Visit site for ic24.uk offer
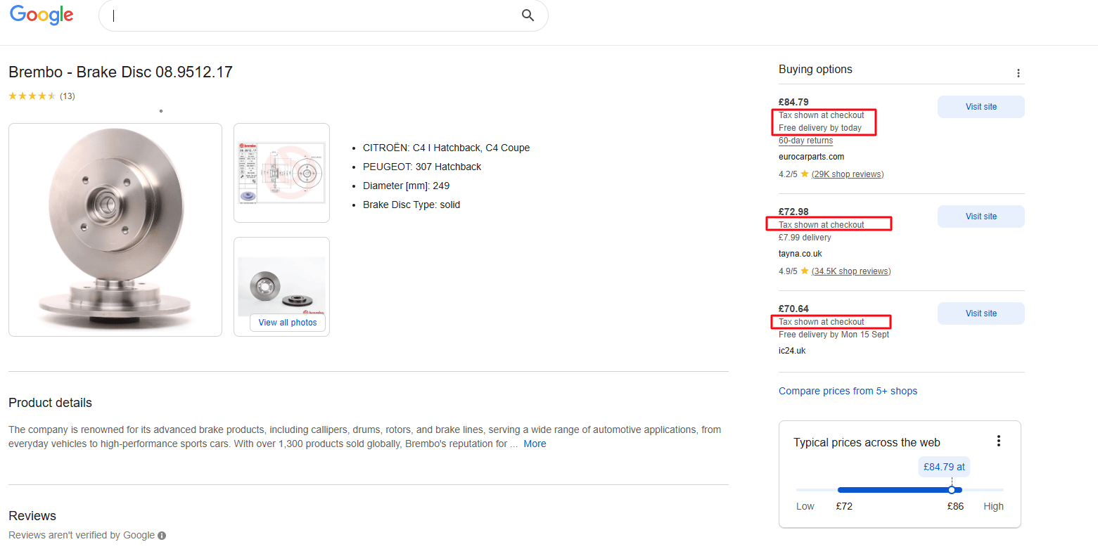 (x=981, y=314)
